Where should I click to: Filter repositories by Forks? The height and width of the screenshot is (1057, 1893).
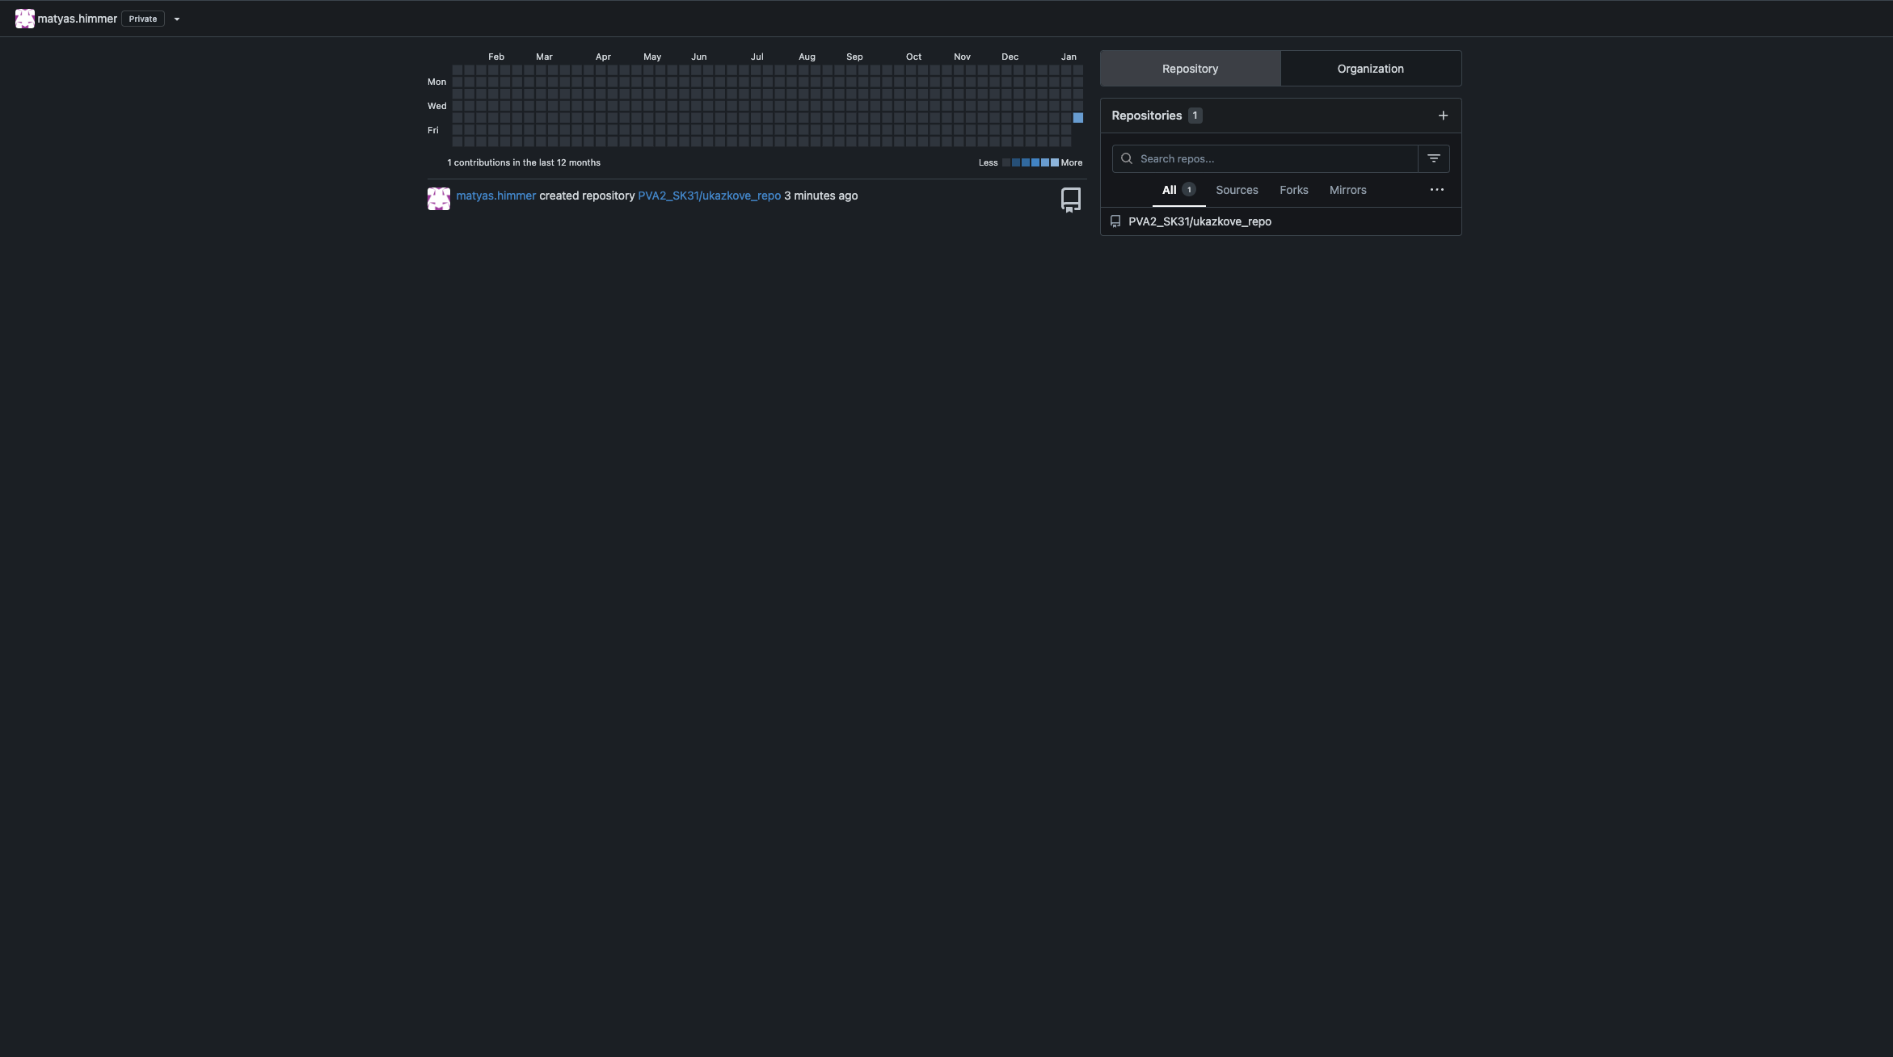[x=1293, y=190]
